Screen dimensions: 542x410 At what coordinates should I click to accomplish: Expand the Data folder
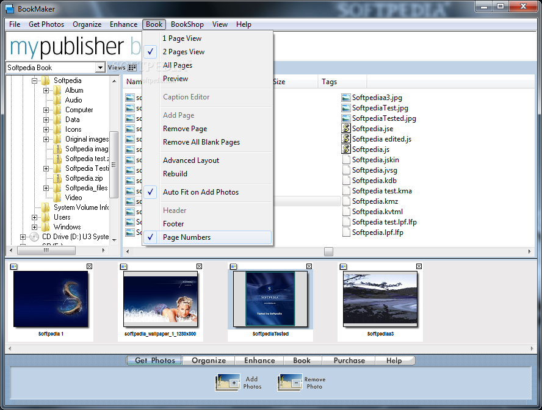(46, 120)
